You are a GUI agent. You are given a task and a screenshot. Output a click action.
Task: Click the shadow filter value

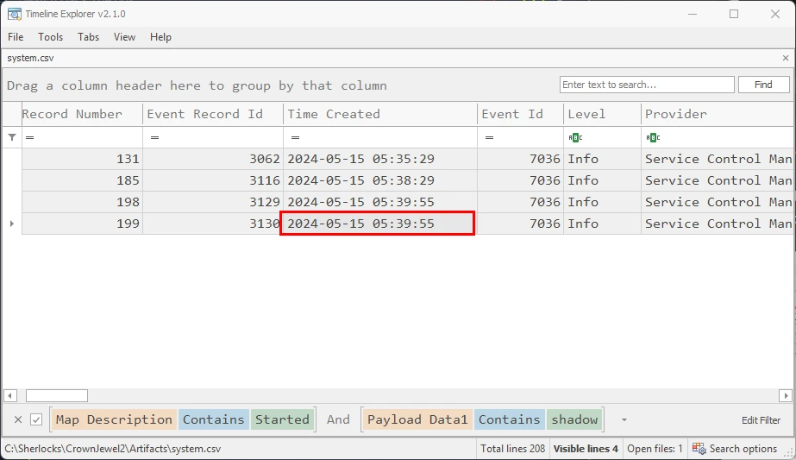pos(574,419)
